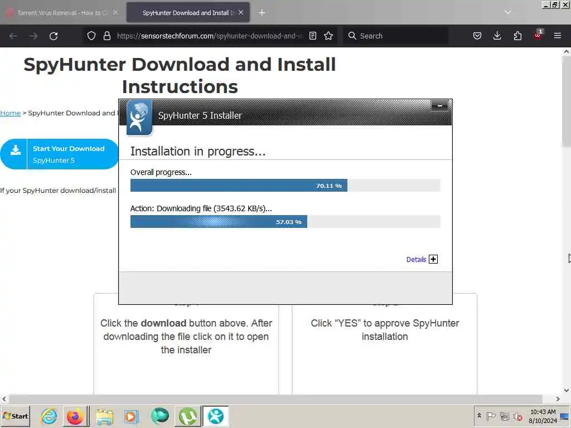Follow the Home breadcrumb link
Viewport: 571px width, 428px height.
pyautogui.click(x=10, y=113)
